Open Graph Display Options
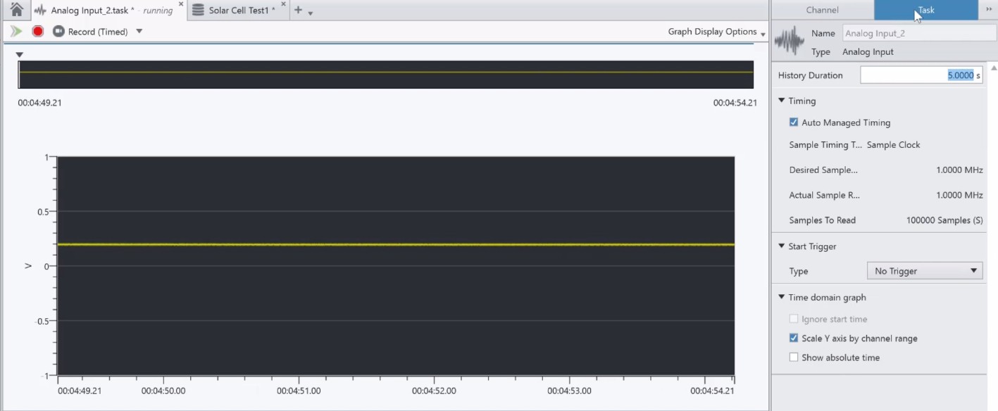 [716, 32]
